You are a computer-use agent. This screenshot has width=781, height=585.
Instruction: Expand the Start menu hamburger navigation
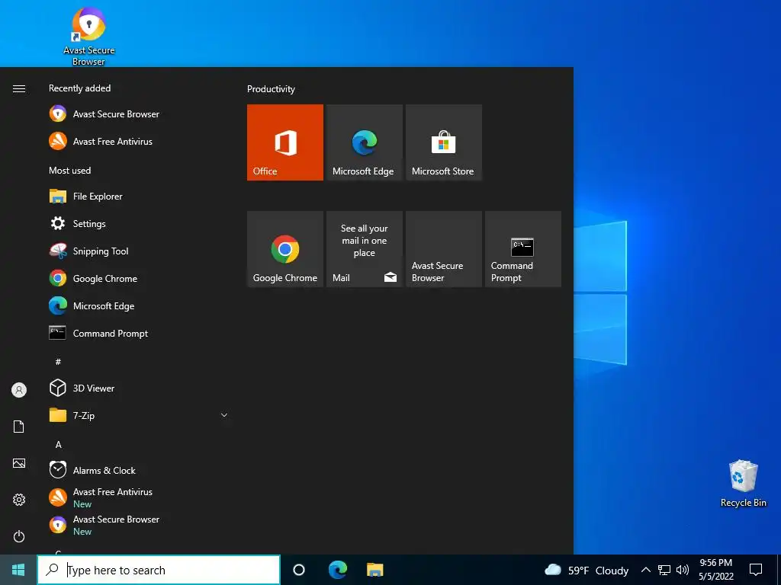tap(19, 88)
